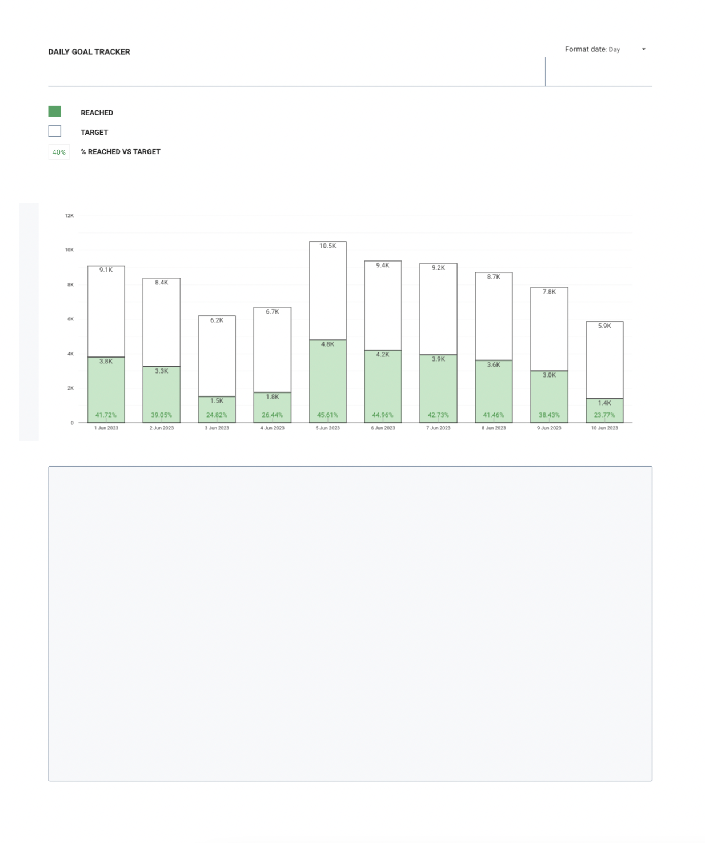Open the Format date dropdown

pos(604,50)
